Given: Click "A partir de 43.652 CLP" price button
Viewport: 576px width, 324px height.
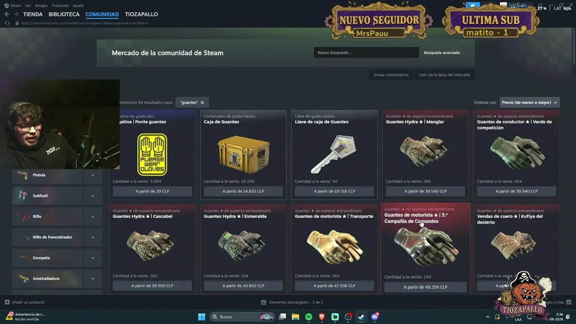Looking at the screenshot, I should click(x=243, y=286).
